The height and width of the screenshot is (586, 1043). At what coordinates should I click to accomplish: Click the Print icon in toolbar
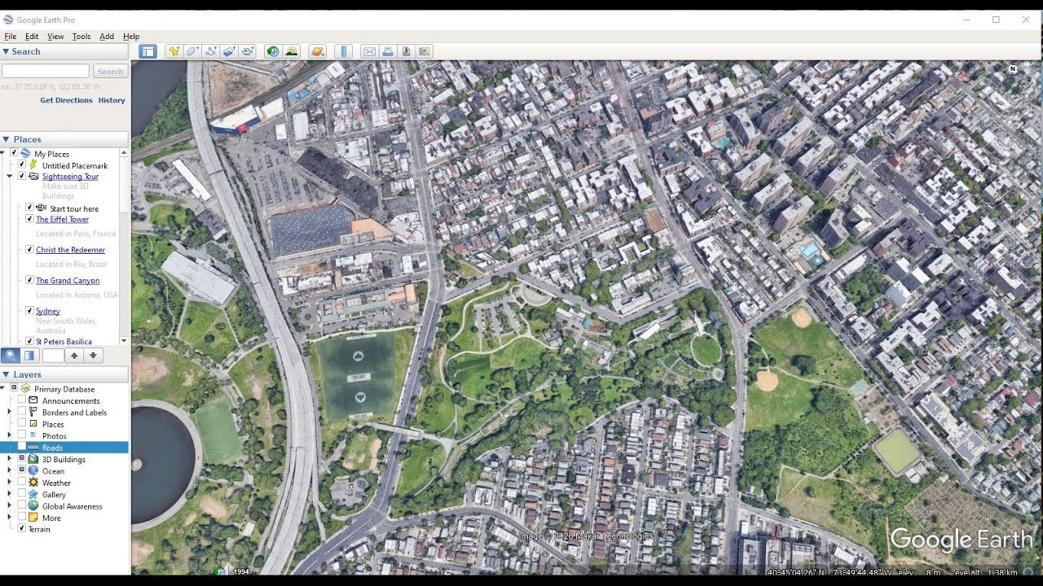388,51
